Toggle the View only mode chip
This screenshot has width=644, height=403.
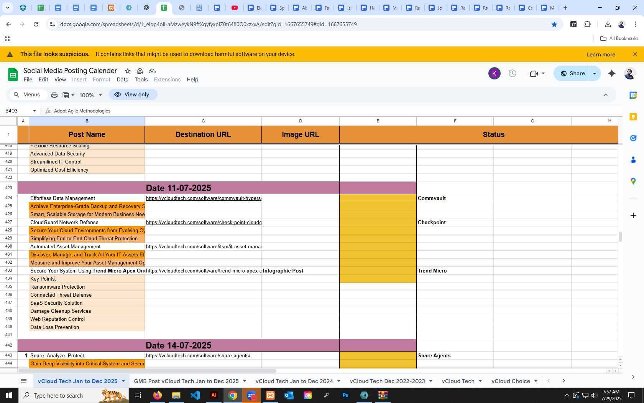133,94
